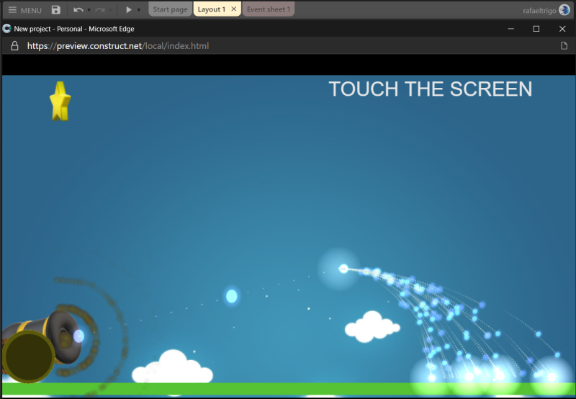Screen dimensions: 576x399
Task: Expand the preview options dropdown arrow
Action: click(x=139, y=10)
